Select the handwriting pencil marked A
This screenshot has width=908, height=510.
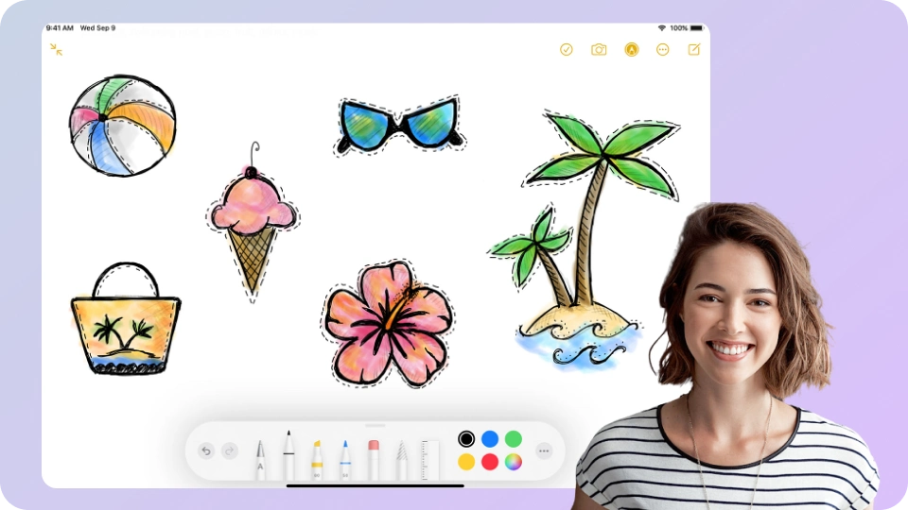260,460
